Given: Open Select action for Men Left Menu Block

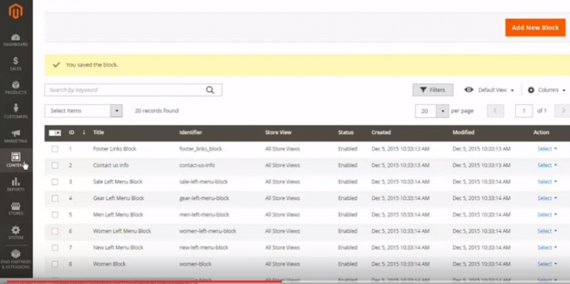Looking at the screenshot, I should (547, 214).
